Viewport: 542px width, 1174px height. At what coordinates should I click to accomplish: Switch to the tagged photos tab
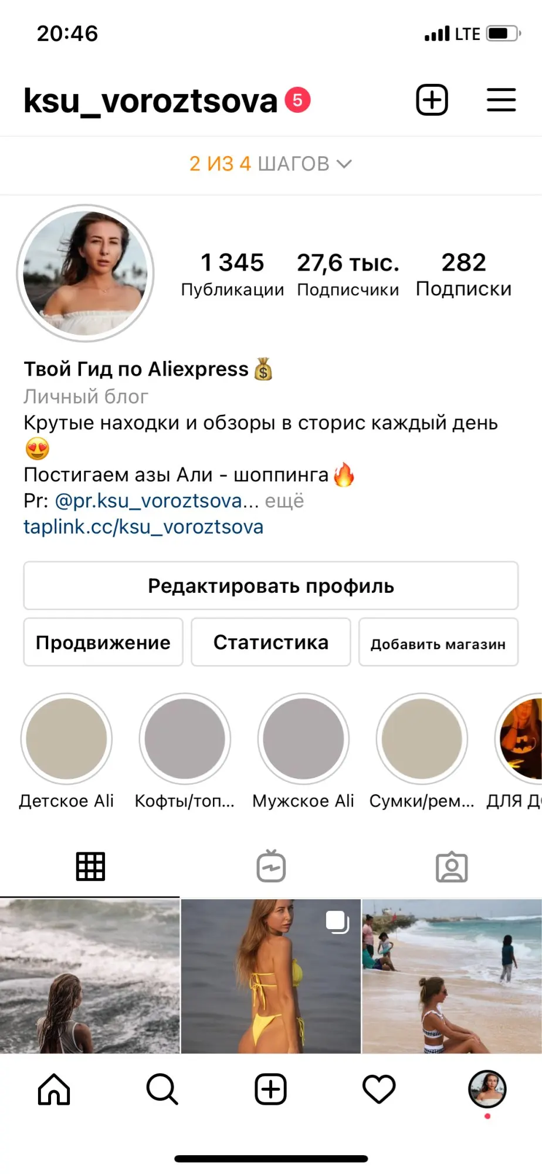[x=452, y=867]
